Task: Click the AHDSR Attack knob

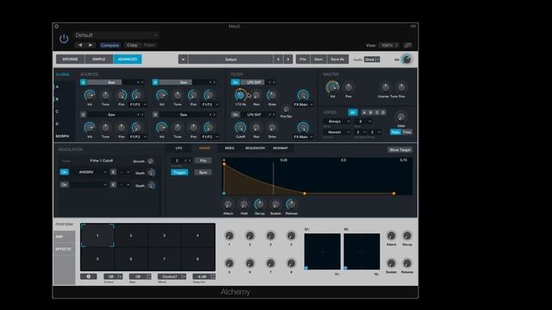Action: (228, 204)
